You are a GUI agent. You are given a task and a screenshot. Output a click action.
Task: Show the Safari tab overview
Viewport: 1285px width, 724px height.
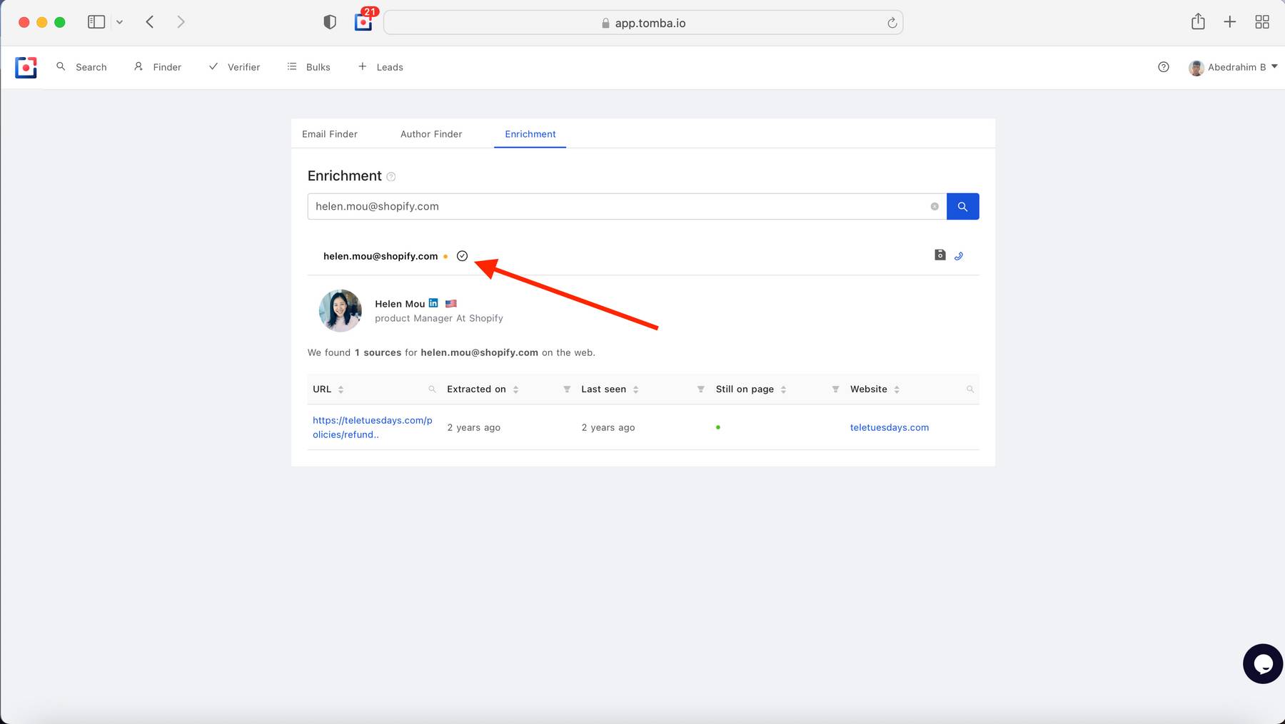pyautogui.click(x=1262, y=22)
